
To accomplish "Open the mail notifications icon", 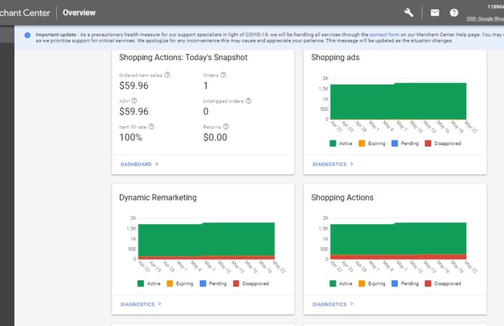I will 435,12.
